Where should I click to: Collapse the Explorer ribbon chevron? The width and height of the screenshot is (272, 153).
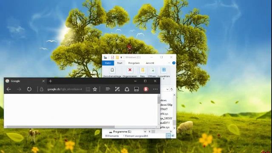[169, 63]
